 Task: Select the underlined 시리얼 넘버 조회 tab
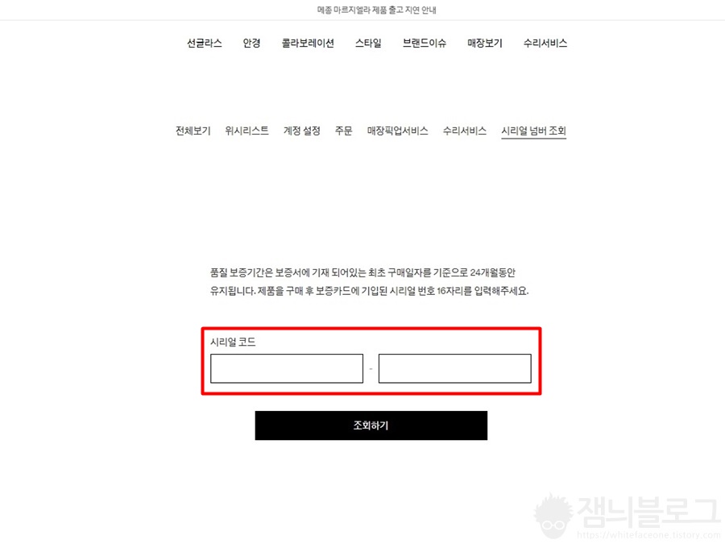pos(533,131)
